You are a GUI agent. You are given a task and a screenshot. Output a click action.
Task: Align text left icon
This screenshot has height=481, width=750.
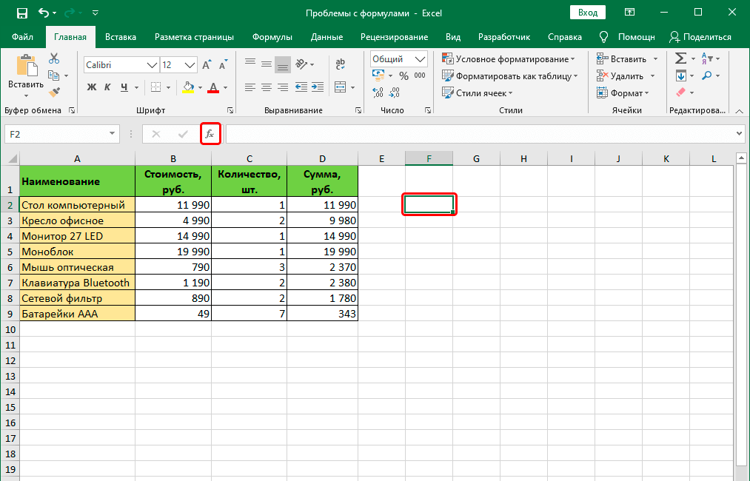click(x=250, y=87)
